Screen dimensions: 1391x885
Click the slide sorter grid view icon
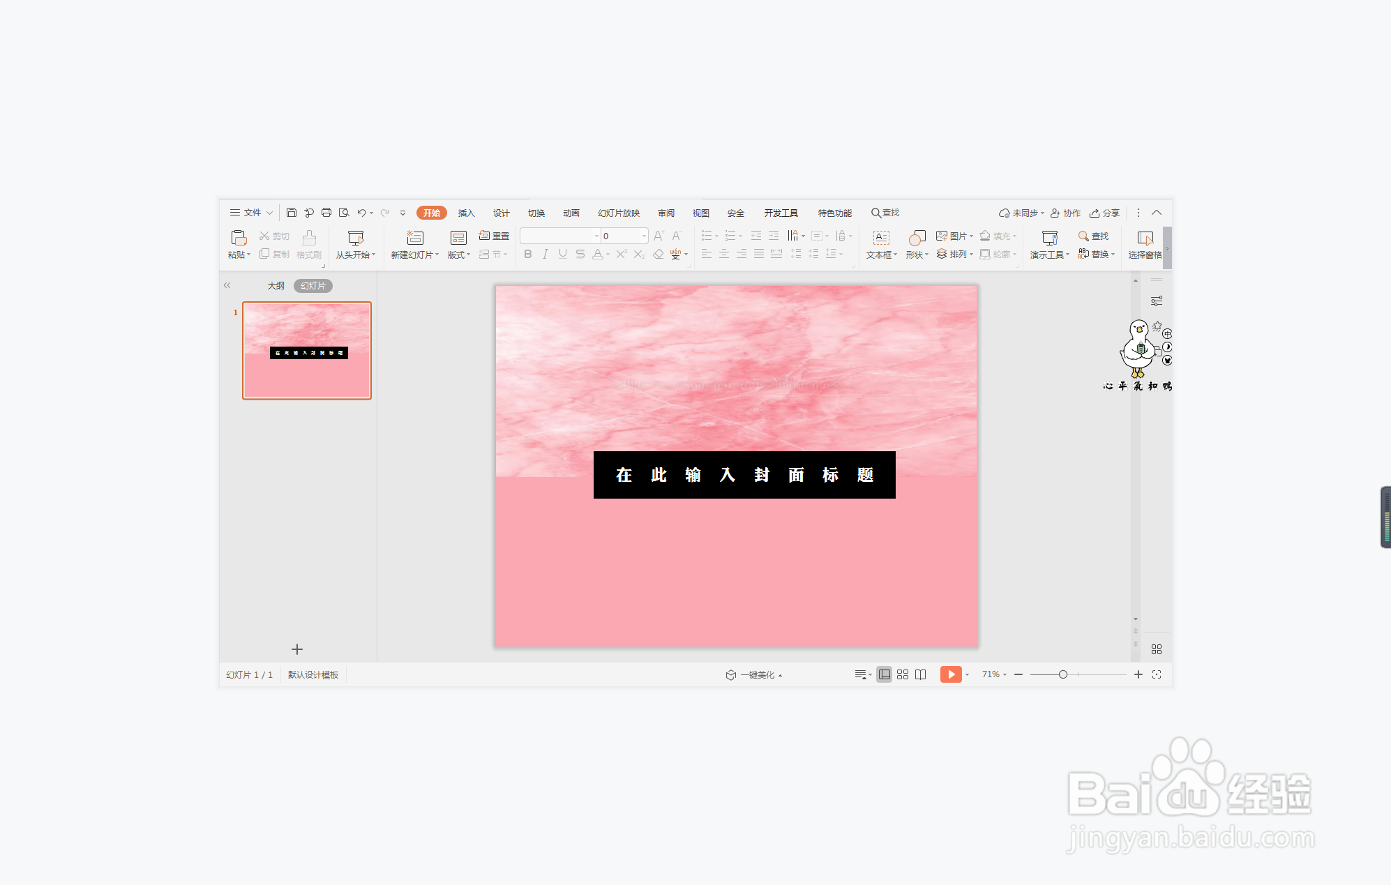coord(903,674)
